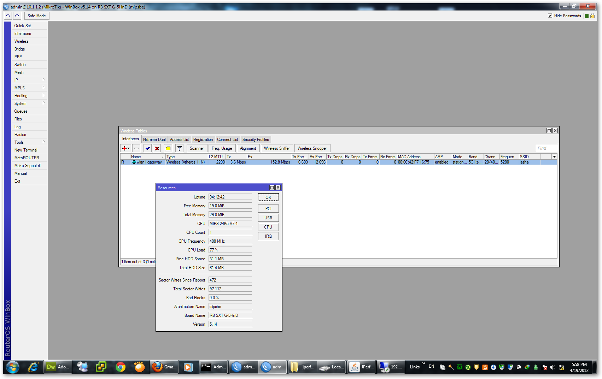Switch to the 192 remote desktop taskbar button
This screenshot has height=379, width=602.
pos(391,367)
